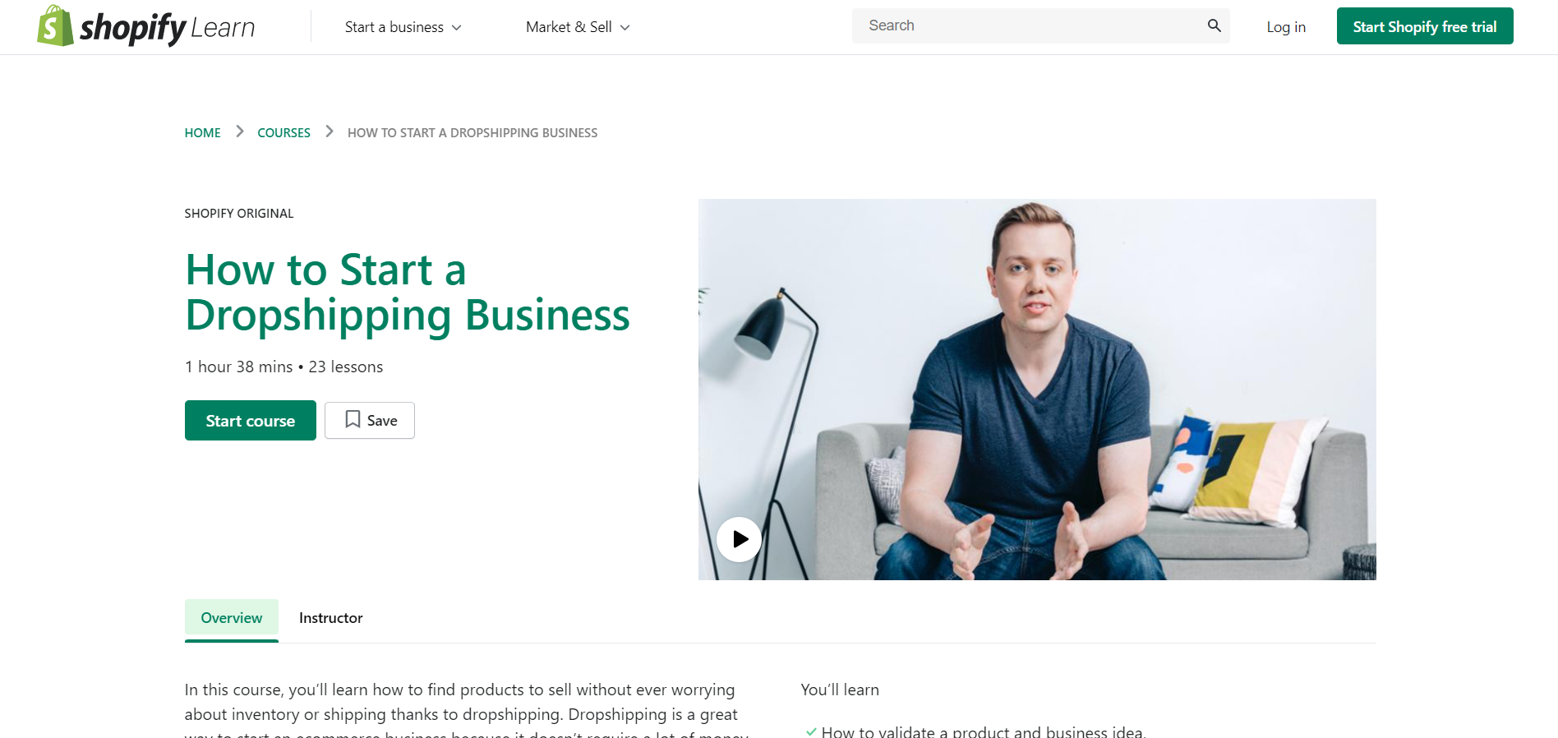The width and height of the screenshot is (1558, 738).
Task: Focus the Search input field
Action: click(x=1027, y=25)
